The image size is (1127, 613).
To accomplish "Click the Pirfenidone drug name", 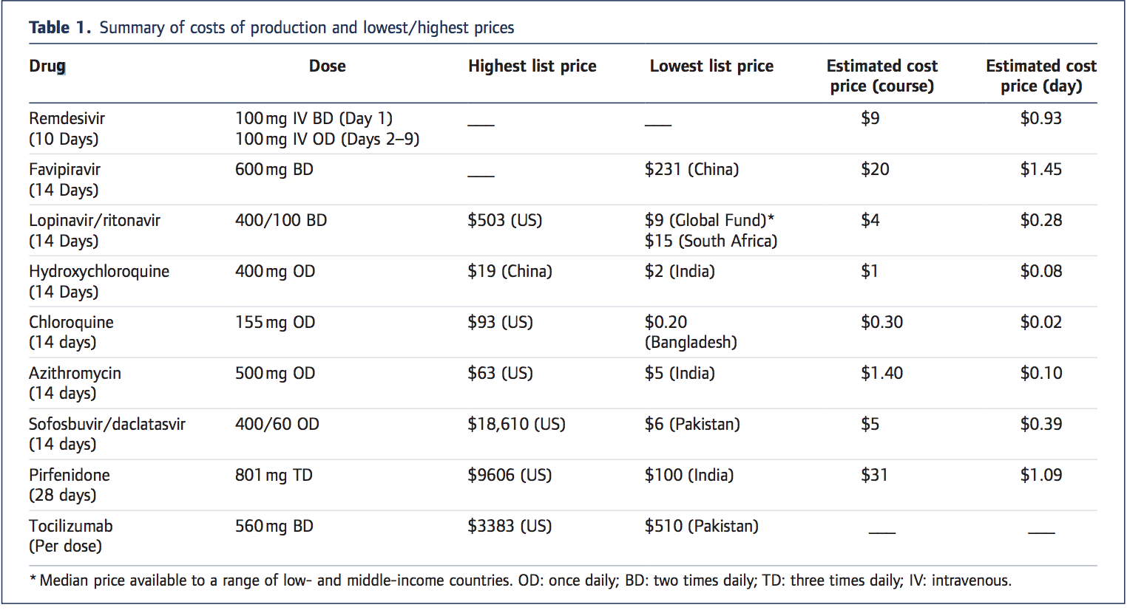I will pyautogui.click(x=70, y=476).
